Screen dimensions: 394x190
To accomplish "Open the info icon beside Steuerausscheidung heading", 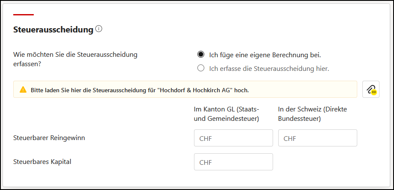I will (x=99, y=29).
